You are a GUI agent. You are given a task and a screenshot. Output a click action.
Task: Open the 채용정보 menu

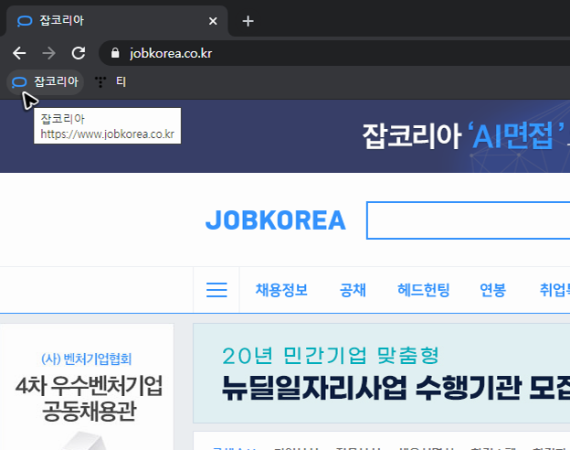(x=281, y=290)
